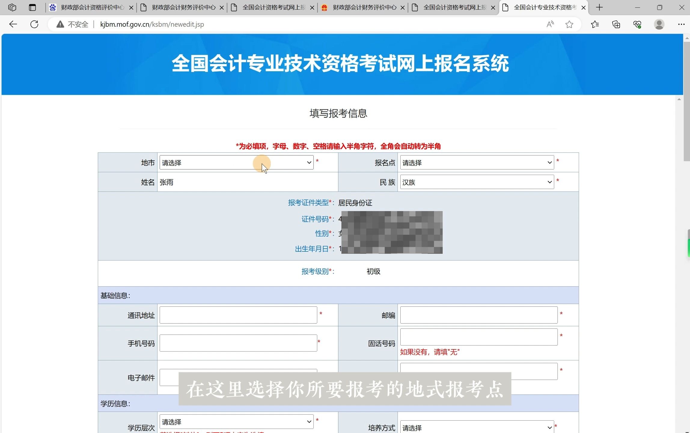Close the fifth tab 全国会计资格考试网上报
Screen dimensions: 690x433
pyautogui.click(x=493, y=8)
